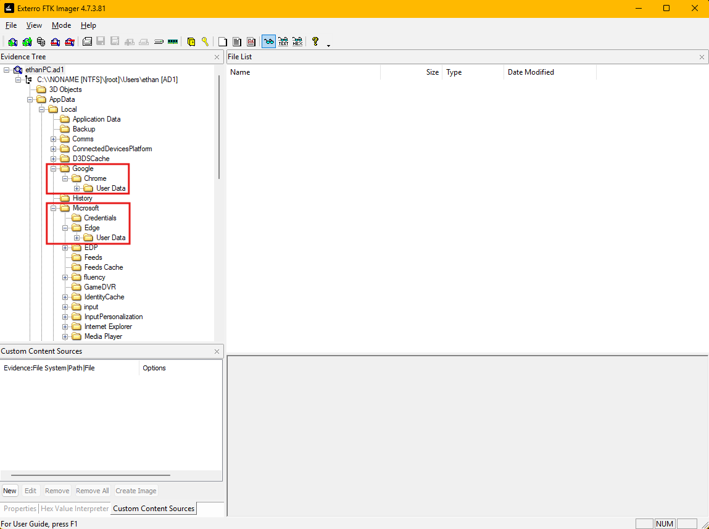Viewport: 709px width, 529px height.
Task: Switch preview to HEX view mode
Action: coord(297,42)
